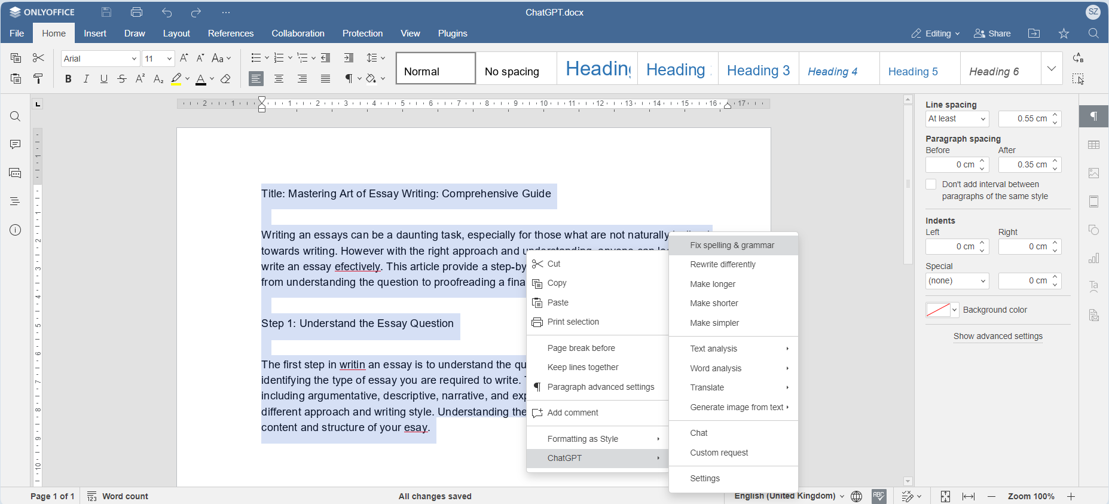Switch to the Insert tab

95,33
